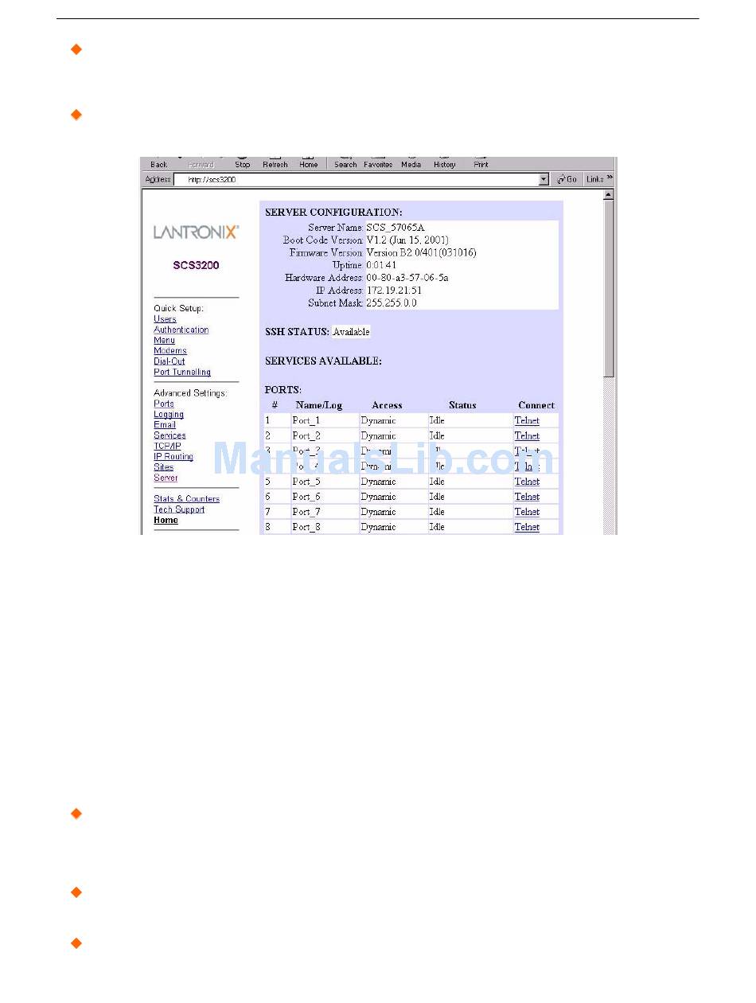Screen dimensions: 756x1003
Task: Select hardware address 00-80-a3-57-06-5a
Action: click(407, 278)
